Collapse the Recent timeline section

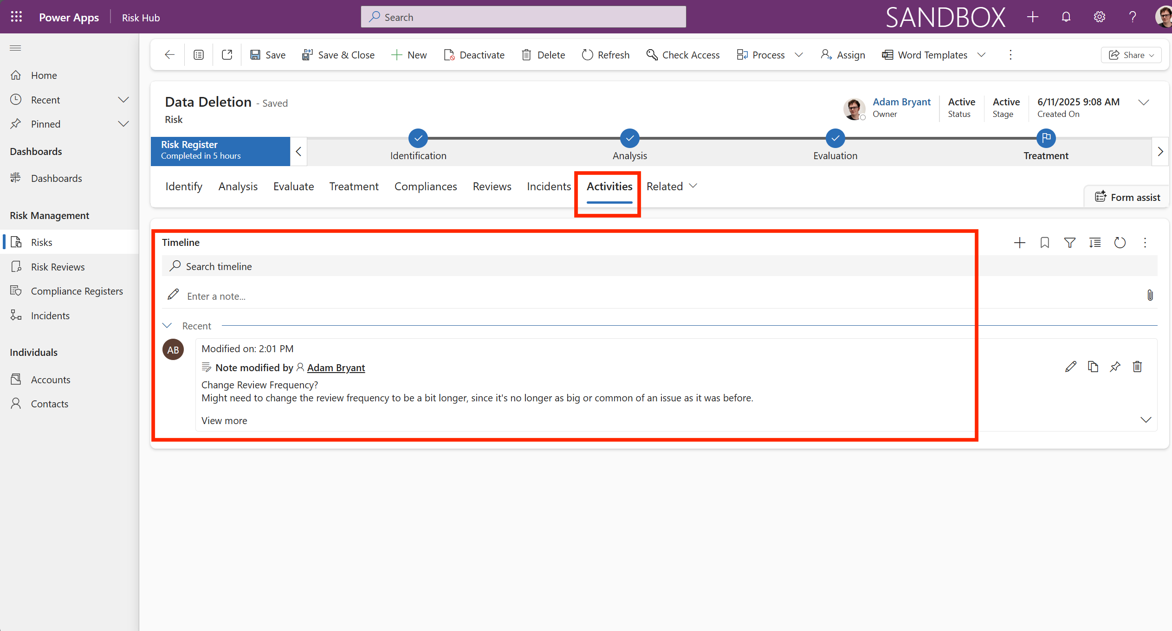(167, 326)
